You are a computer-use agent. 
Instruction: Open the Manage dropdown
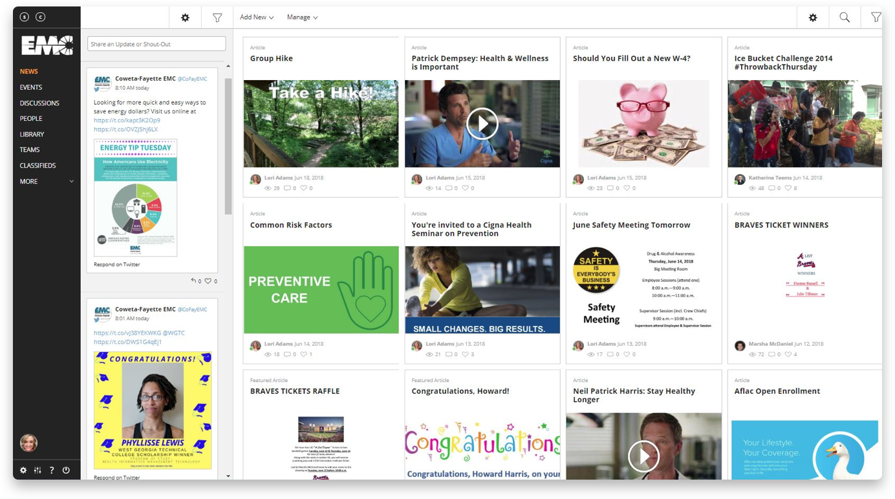pos(302,17)
